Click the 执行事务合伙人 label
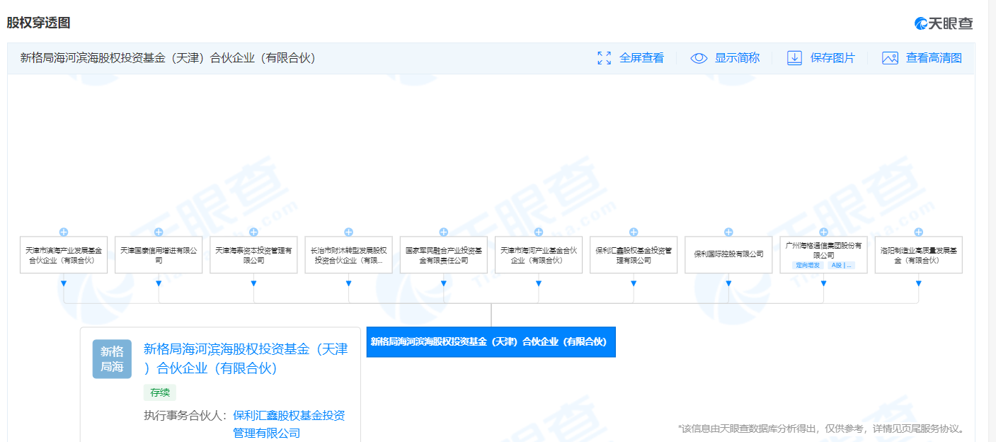 pos(185,416)
